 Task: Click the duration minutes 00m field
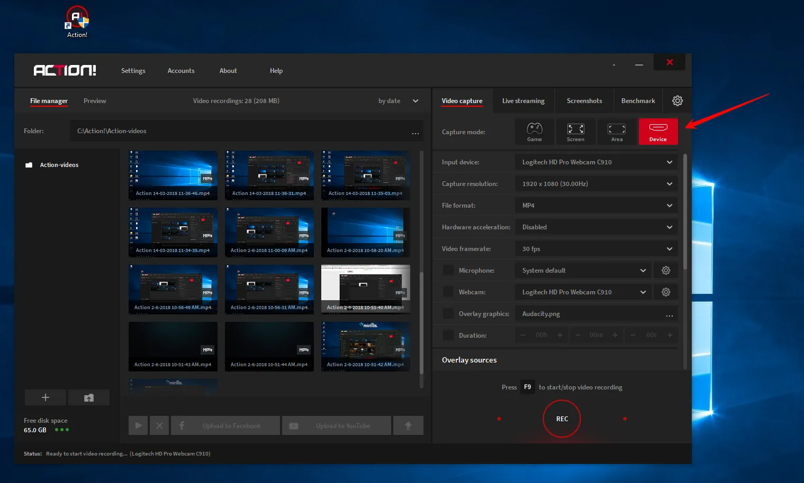[x=596, y=335]
